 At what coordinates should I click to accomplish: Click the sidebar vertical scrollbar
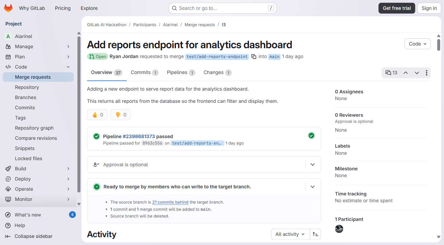(79, 114)
